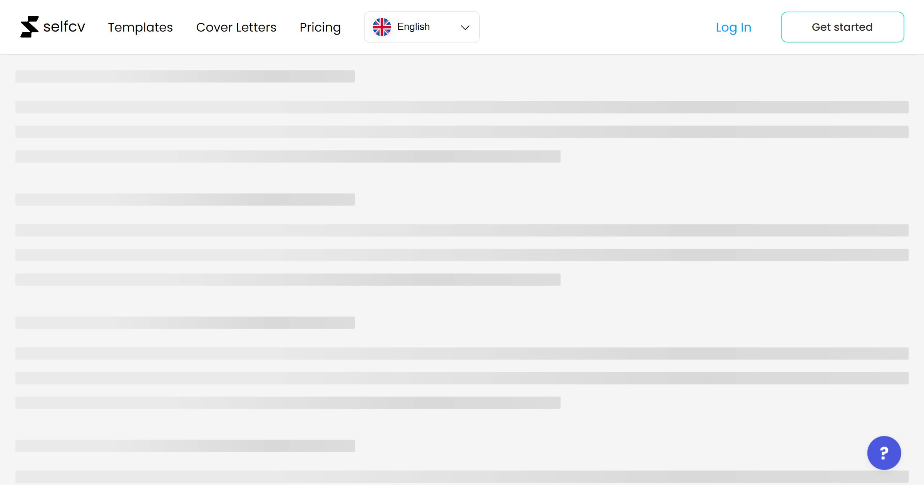924x485 pixels.
Task: Click medium-length line ending the third skeleton block
Action: 288,403
